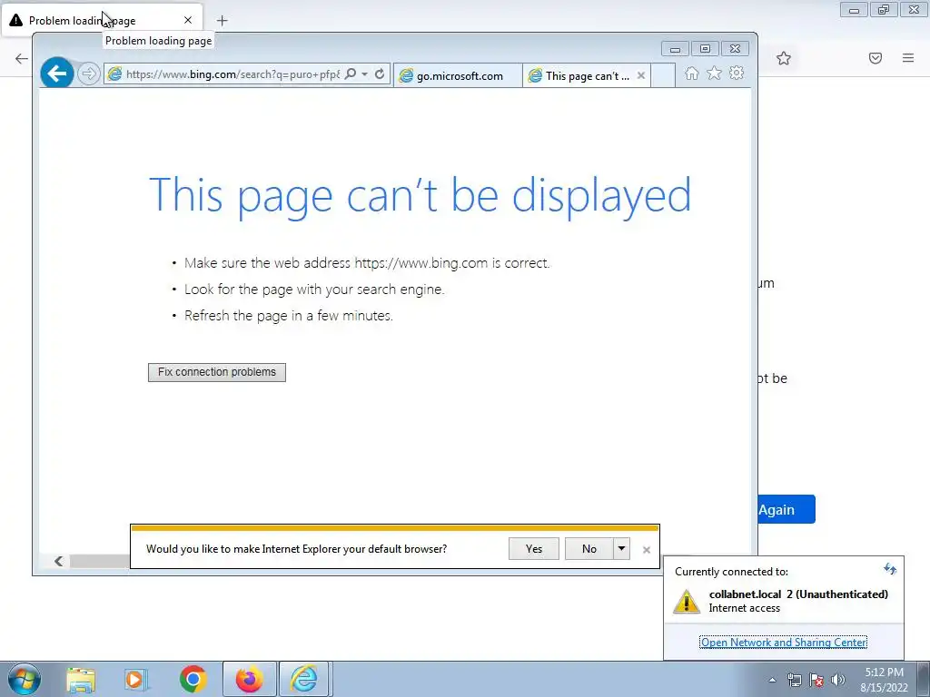This screenshot has height=697, width=930.
Task: Maximize the Internet Explorer window
Action: 705,49
